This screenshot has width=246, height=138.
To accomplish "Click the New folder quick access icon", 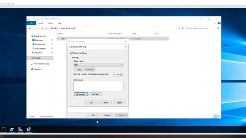I will 38,19.
